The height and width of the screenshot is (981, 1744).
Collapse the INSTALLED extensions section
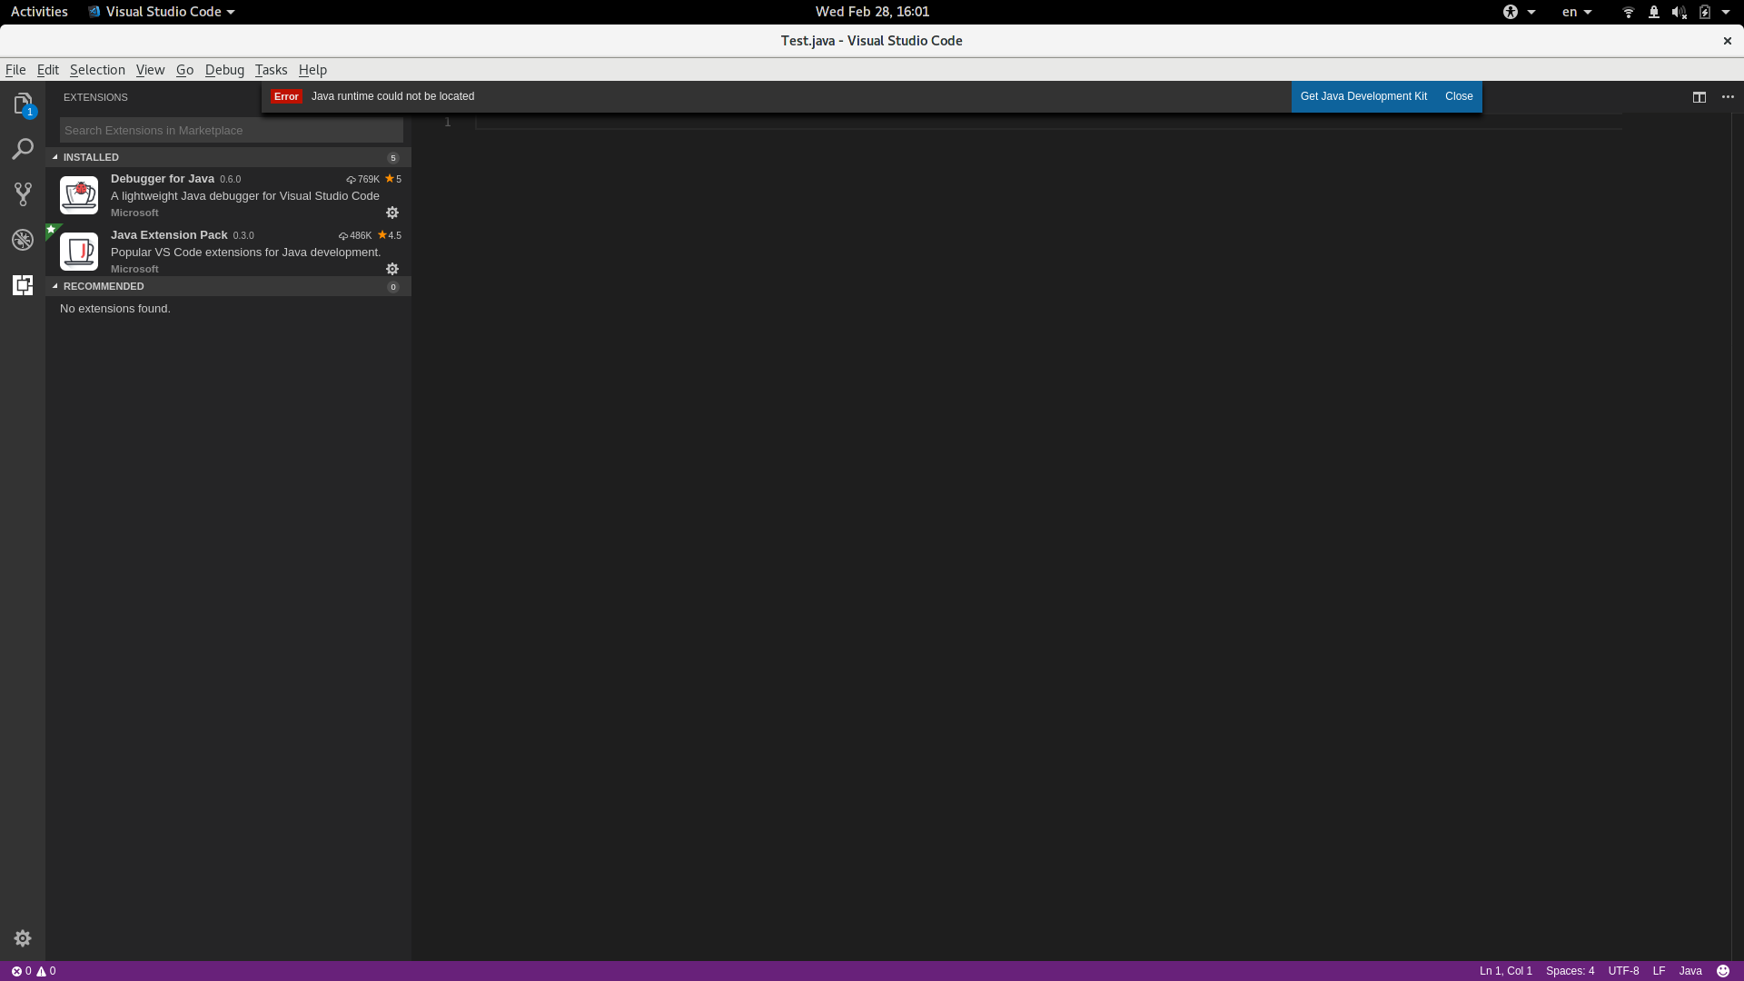228,157
